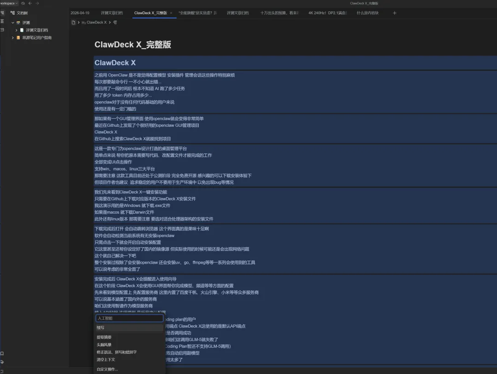Click the line 这是一款专门为openclaw设计打造的桌面管理平台
497x374 pixels.
[141, 148]
